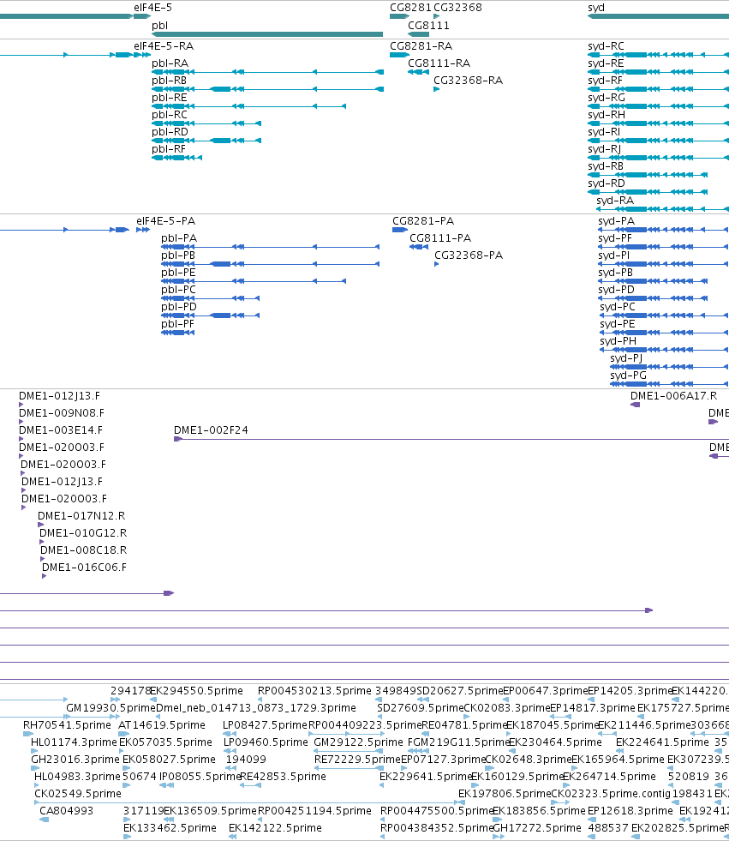Image resolution: width=729 pixels, height=841 pixels.
Task: Click the RE72229.5prime EST label
Action: click(357, 760)
